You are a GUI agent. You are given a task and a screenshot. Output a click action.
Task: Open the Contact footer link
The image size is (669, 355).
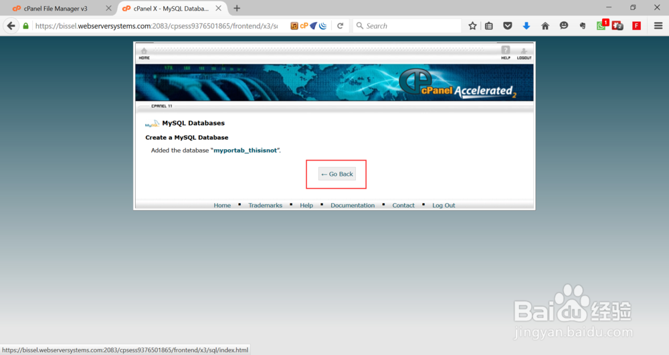[403, 205]
